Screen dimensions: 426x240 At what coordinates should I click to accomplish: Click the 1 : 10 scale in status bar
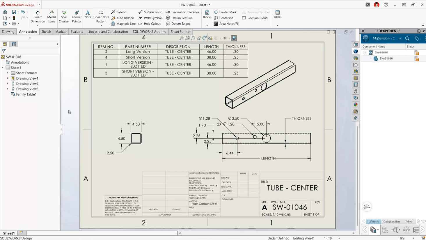click(x=328, y=238)
